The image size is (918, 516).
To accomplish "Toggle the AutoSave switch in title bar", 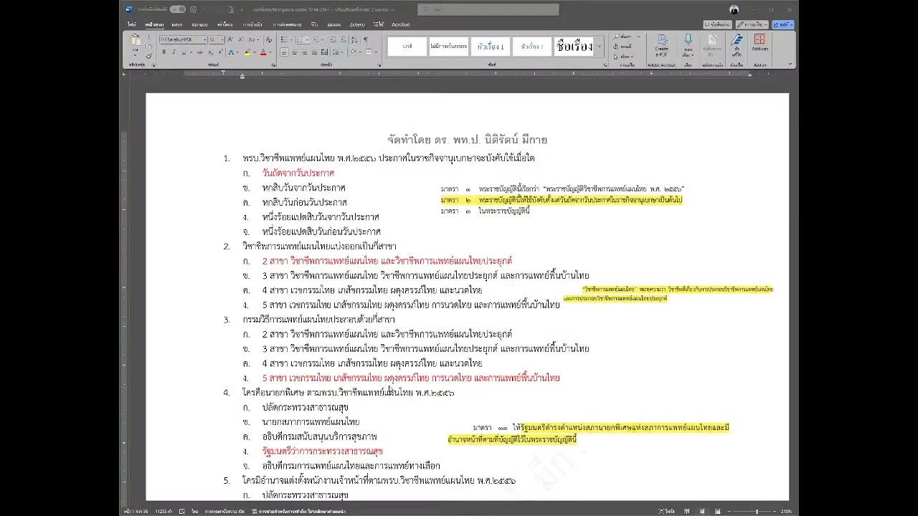I will click(x=177, y=9).
